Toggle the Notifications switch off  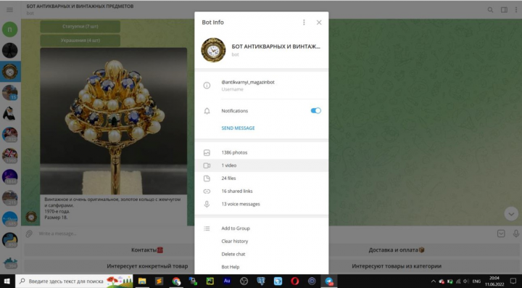[x=316, y=111]
